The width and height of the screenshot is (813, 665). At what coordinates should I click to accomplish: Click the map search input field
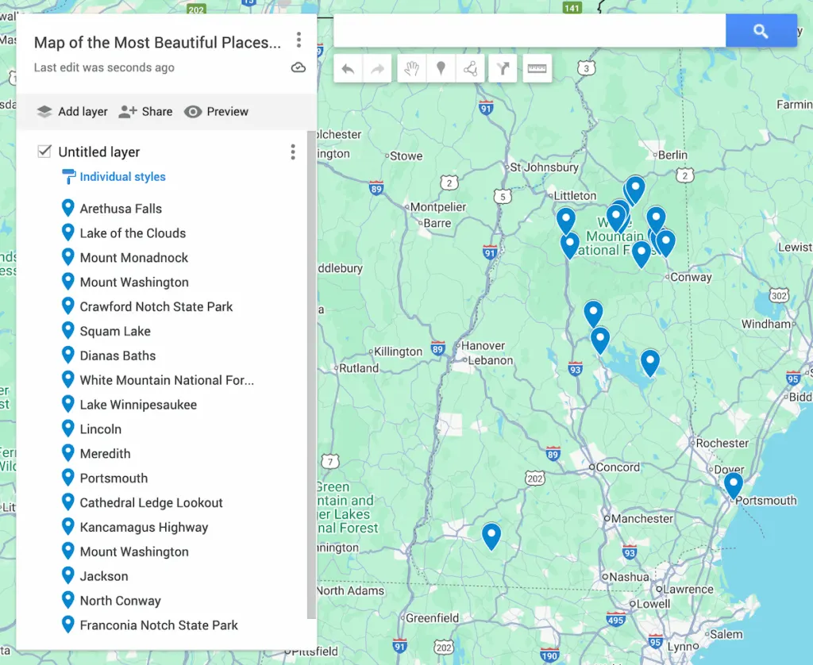pyautogui.click(x=530, y=31)
